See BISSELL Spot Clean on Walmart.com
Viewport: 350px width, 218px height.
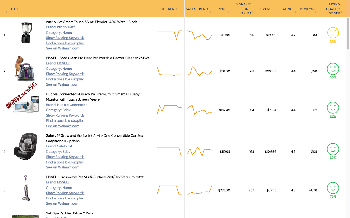(x=63, y=84)
